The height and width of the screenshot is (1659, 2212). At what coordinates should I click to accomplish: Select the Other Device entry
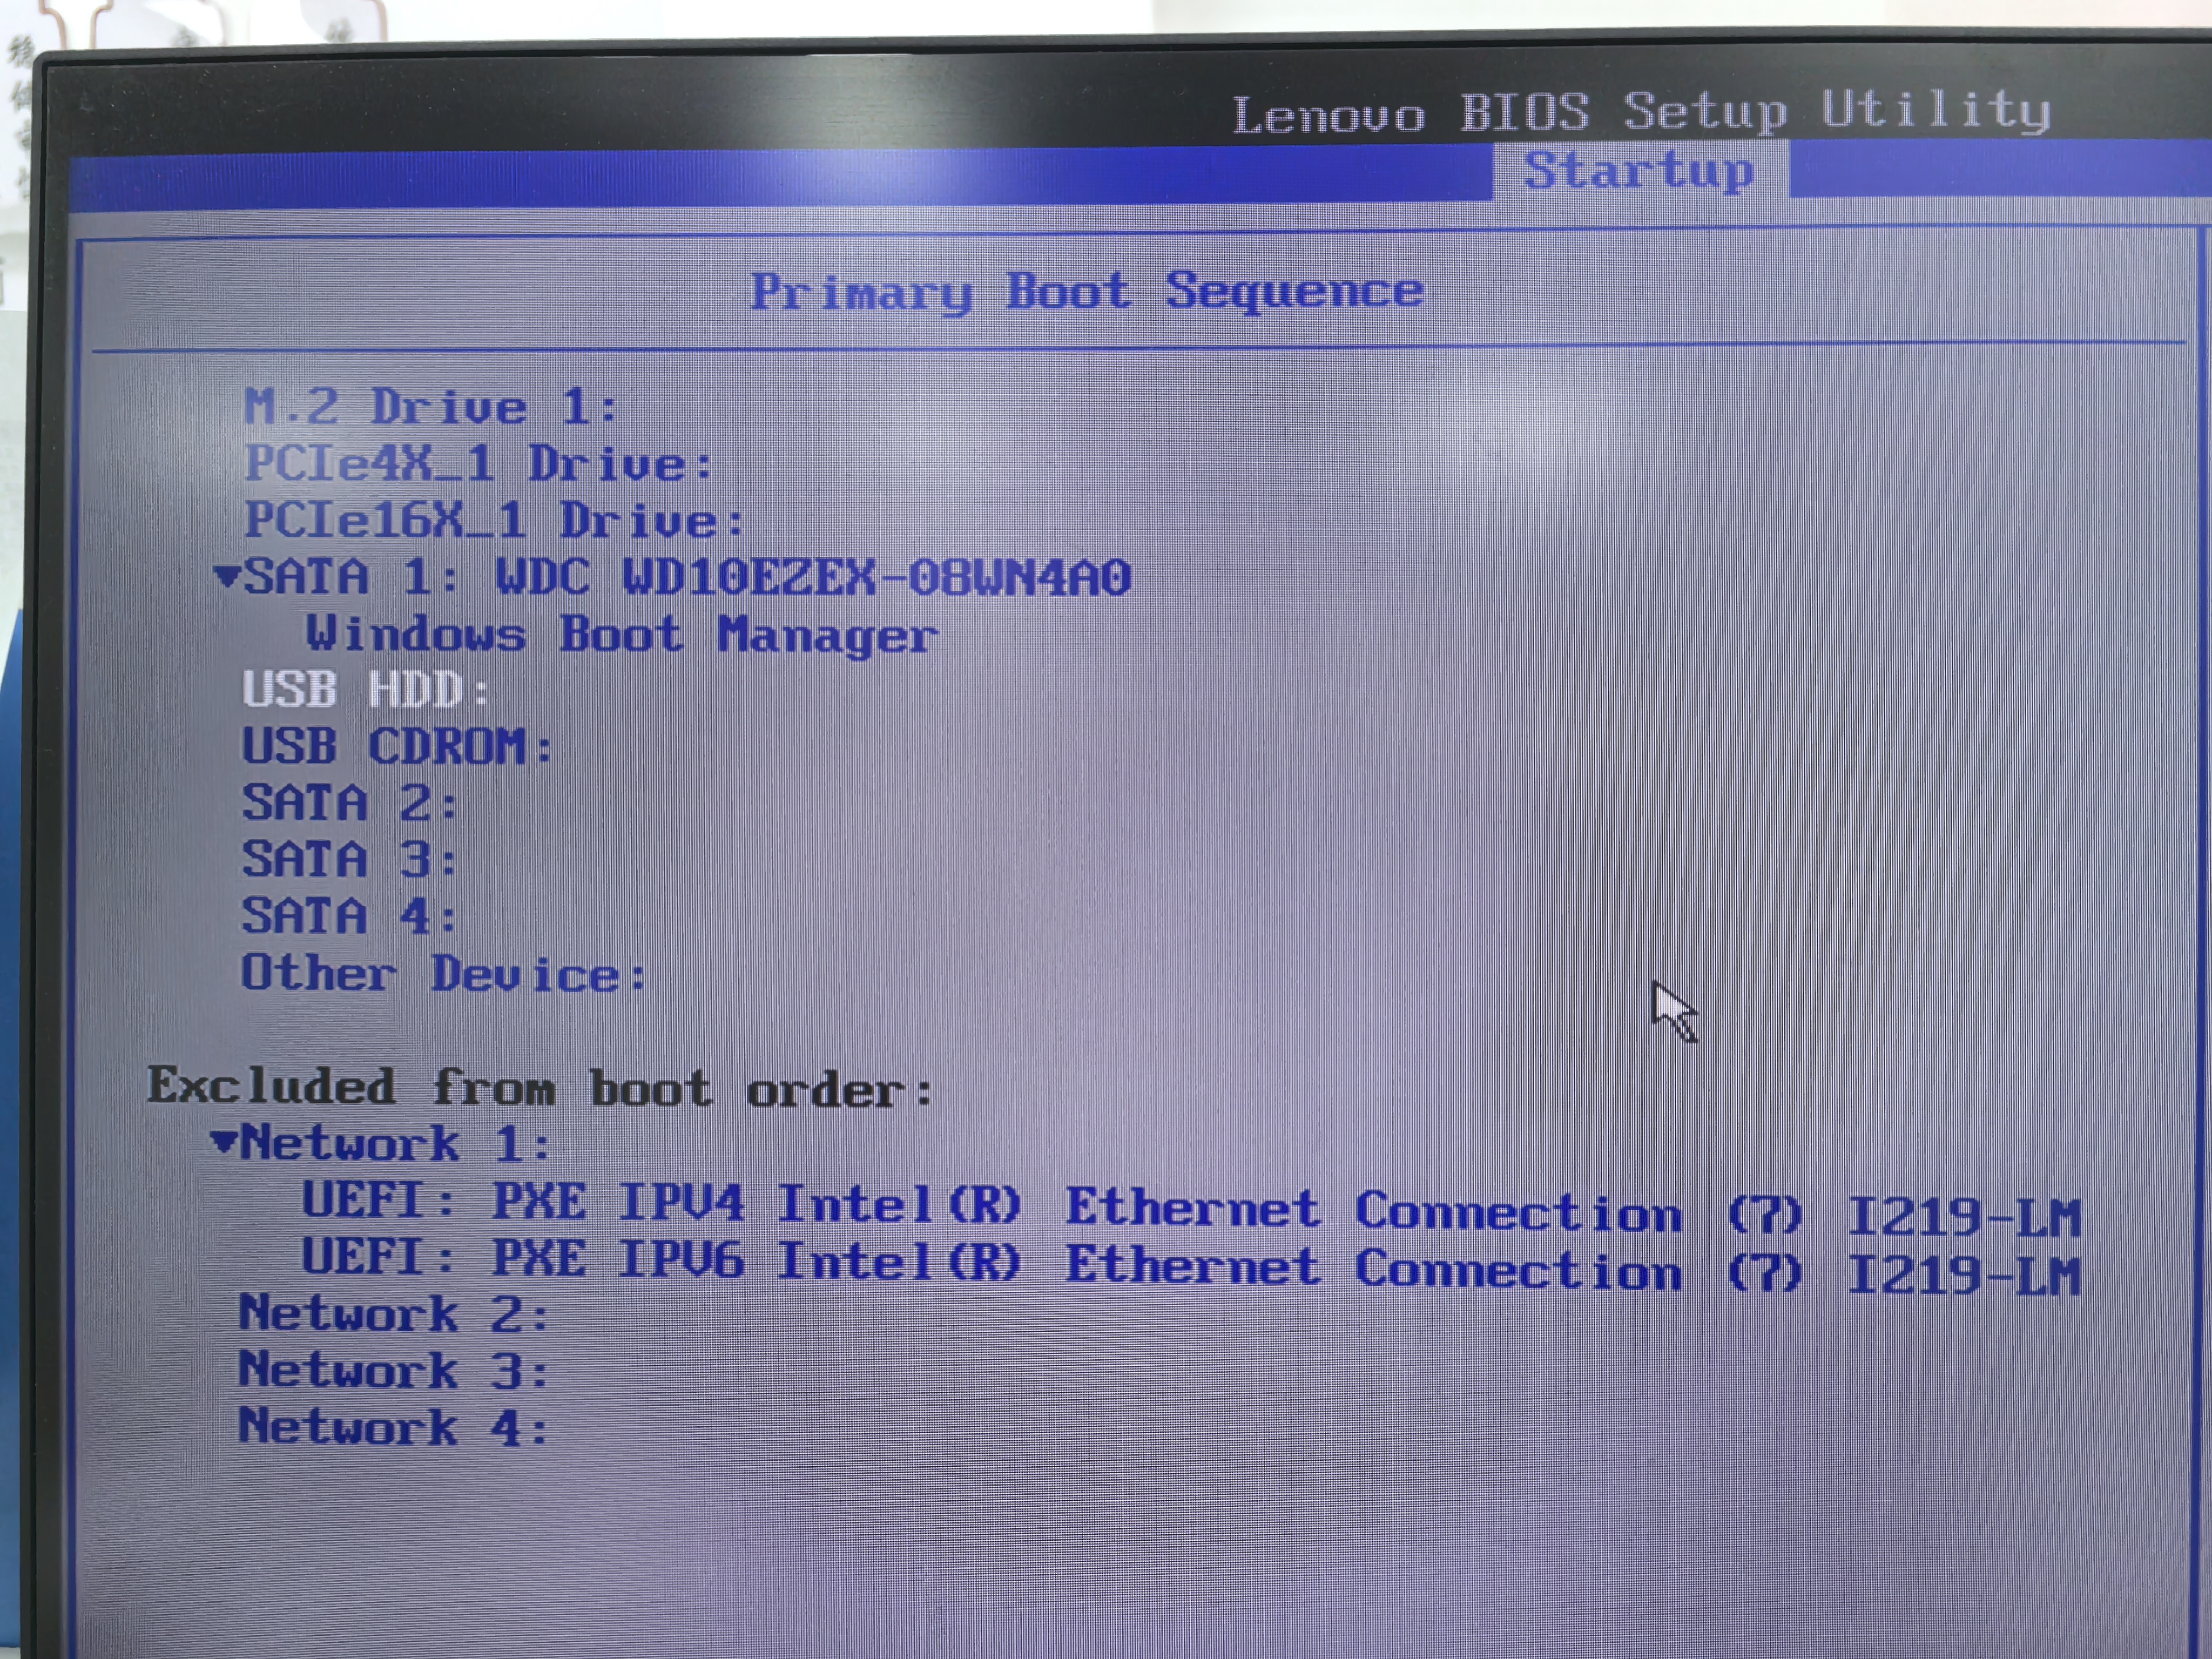[x=443, y=974]
